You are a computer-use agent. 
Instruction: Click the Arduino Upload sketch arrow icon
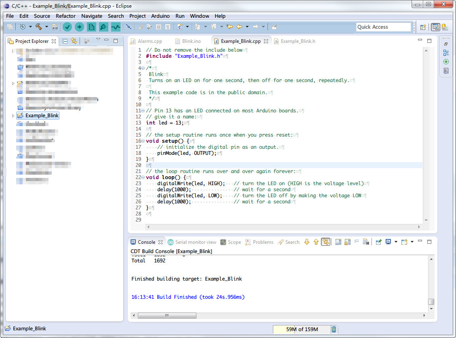(x=79, y=27)
